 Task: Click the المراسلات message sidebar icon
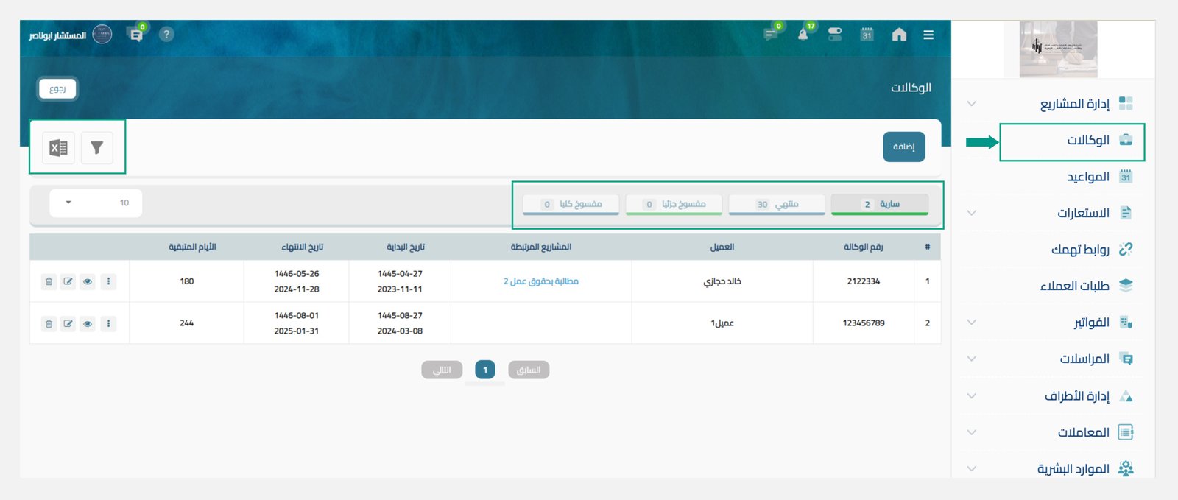coord(1126,359)
